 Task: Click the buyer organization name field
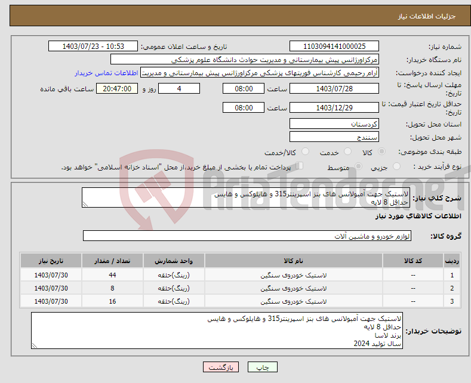245,60
